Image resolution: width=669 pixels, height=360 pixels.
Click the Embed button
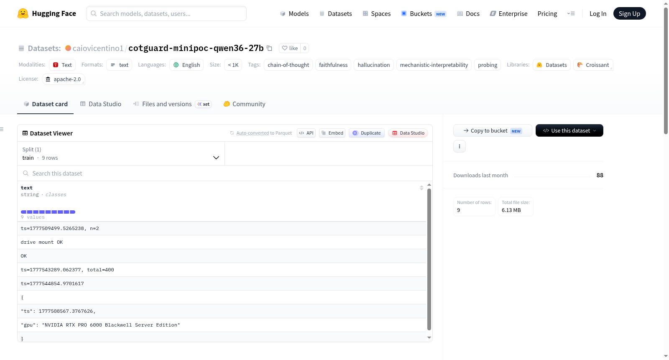point(332,133)
